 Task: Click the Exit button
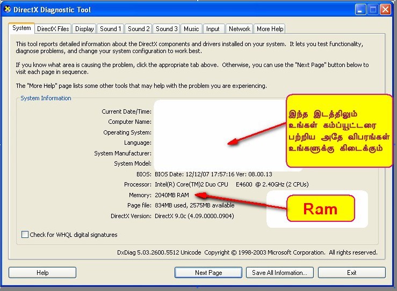pyautogui.click(x=352, y=273)
